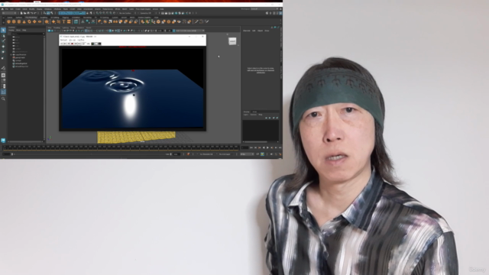
Task: Go to start of playback range
Action: 251,147
